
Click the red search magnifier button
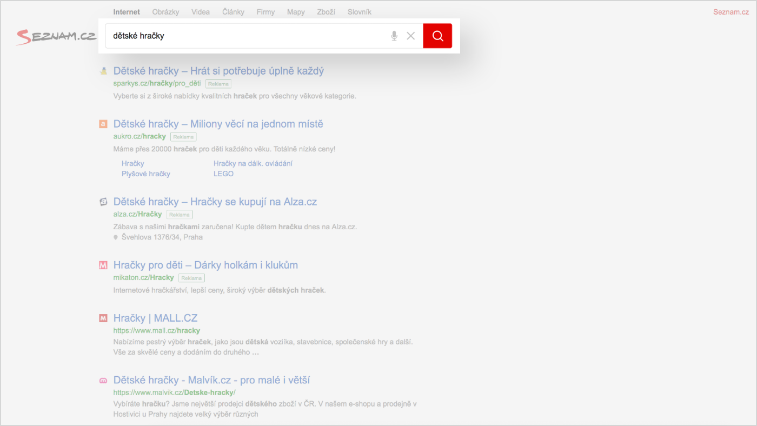pyautogui.click(x=437, y=36)
